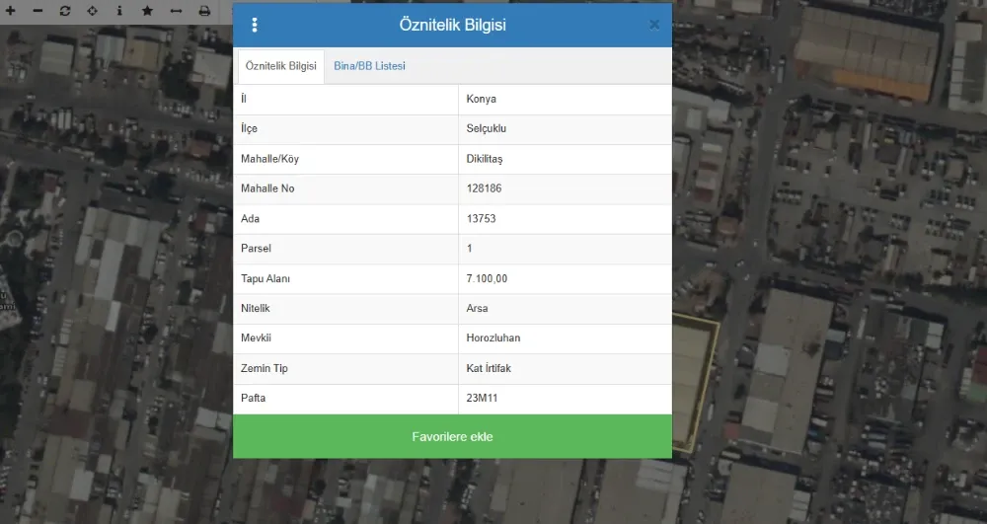Choose the double-arrow measure tool

tap(176, 10)
